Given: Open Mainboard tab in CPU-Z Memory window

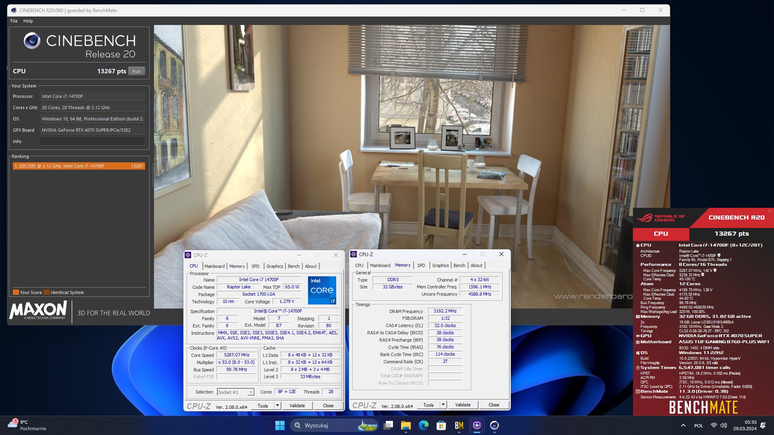Looking at the screenshot, I should 380,265.
